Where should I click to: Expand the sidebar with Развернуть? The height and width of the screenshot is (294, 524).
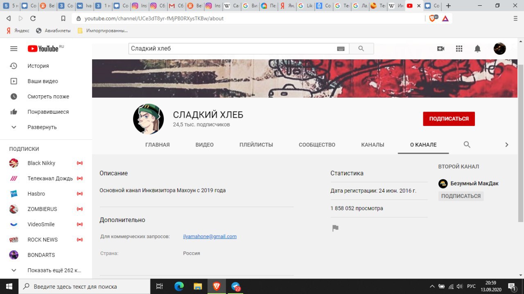click(46, 127)
